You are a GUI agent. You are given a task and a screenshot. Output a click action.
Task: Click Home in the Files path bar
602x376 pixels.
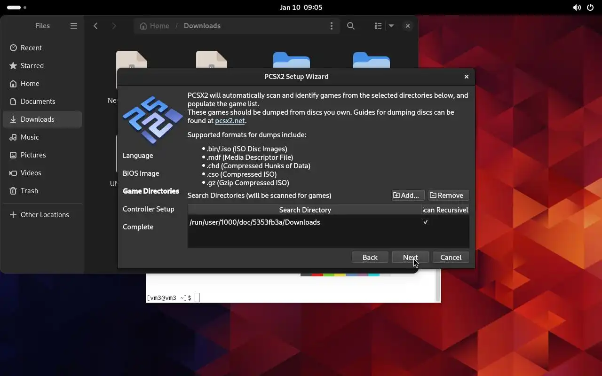pos(155,26)
